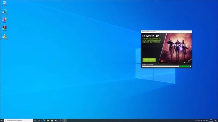Minimize the NVIDIA installer window
Screen dimensions: 218x122
182,32
